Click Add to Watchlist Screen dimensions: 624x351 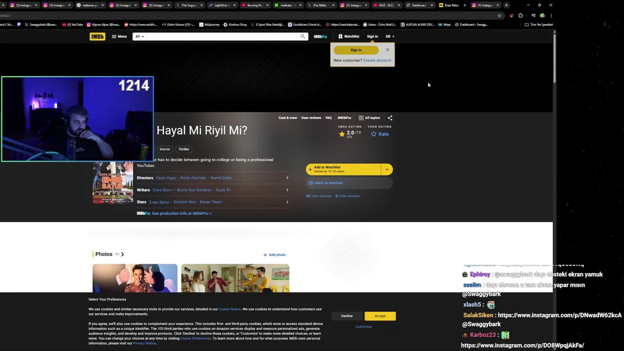pyautogui.click(x=343, y=169)
